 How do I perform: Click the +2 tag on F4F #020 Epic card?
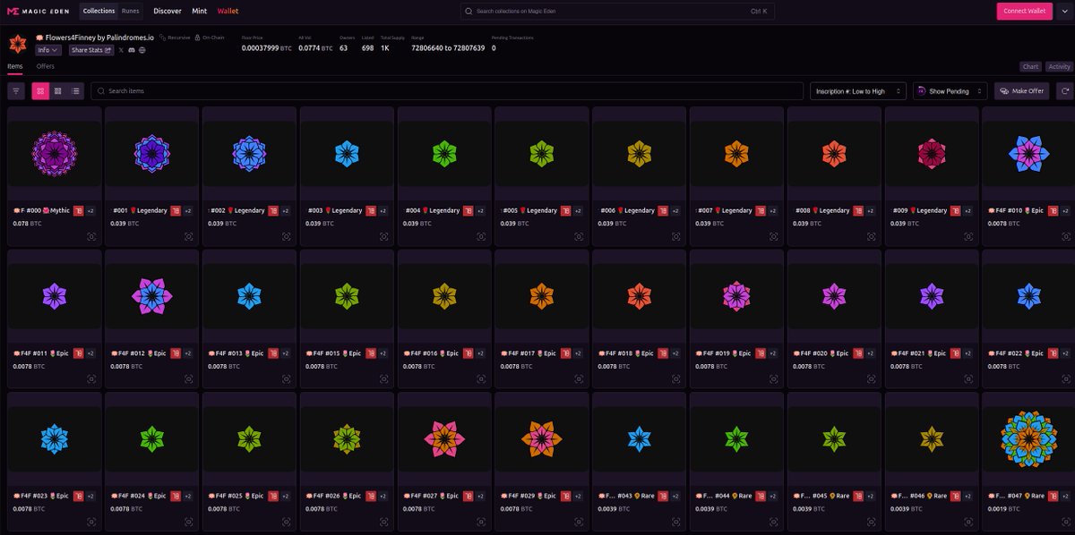pos(871,352)
